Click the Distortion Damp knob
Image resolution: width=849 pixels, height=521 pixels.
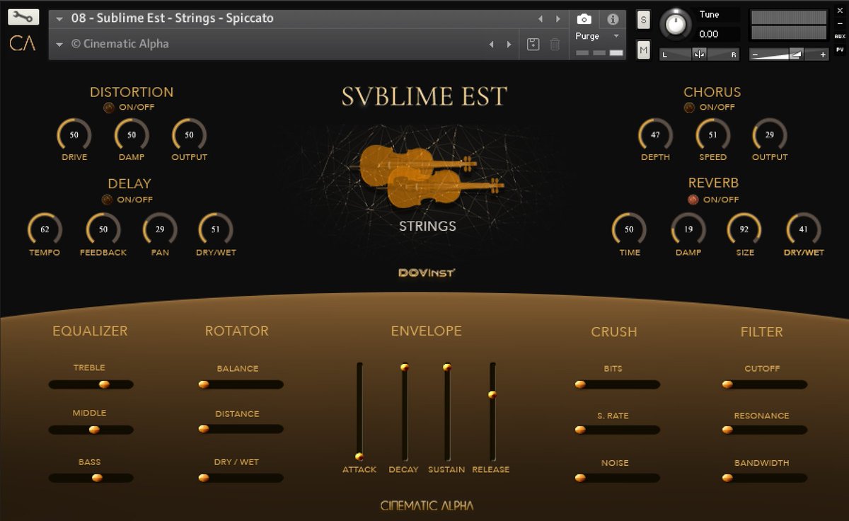point(132,134)
